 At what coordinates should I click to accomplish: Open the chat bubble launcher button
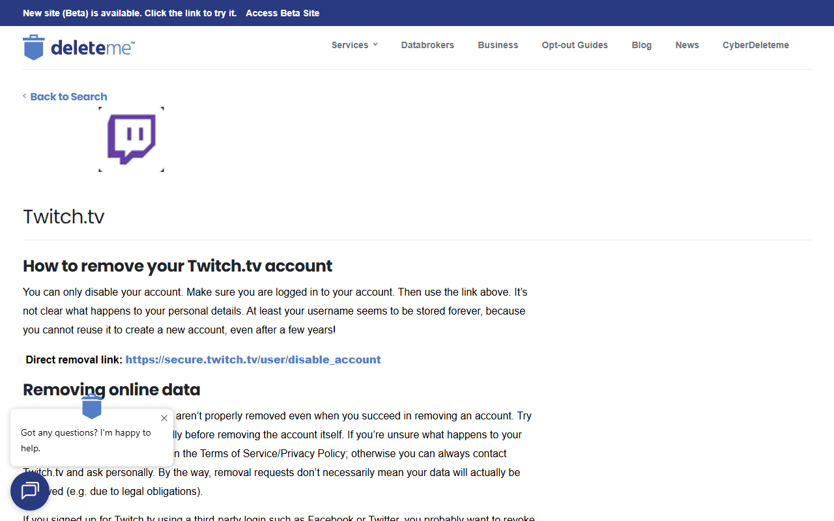point(30,491)
